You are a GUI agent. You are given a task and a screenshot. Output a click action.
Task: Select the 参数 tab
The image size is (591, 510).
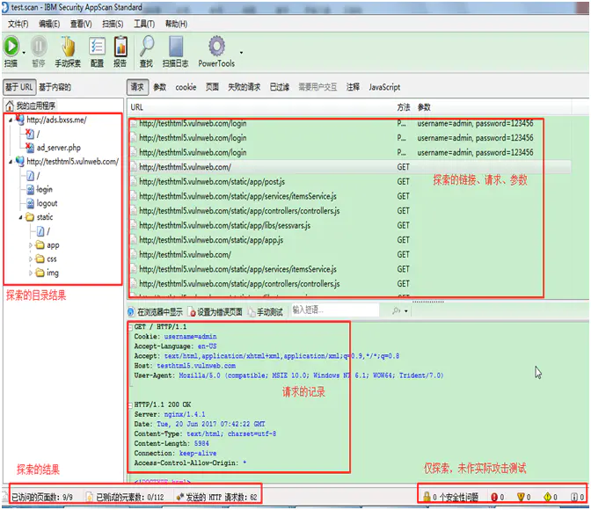160,87
